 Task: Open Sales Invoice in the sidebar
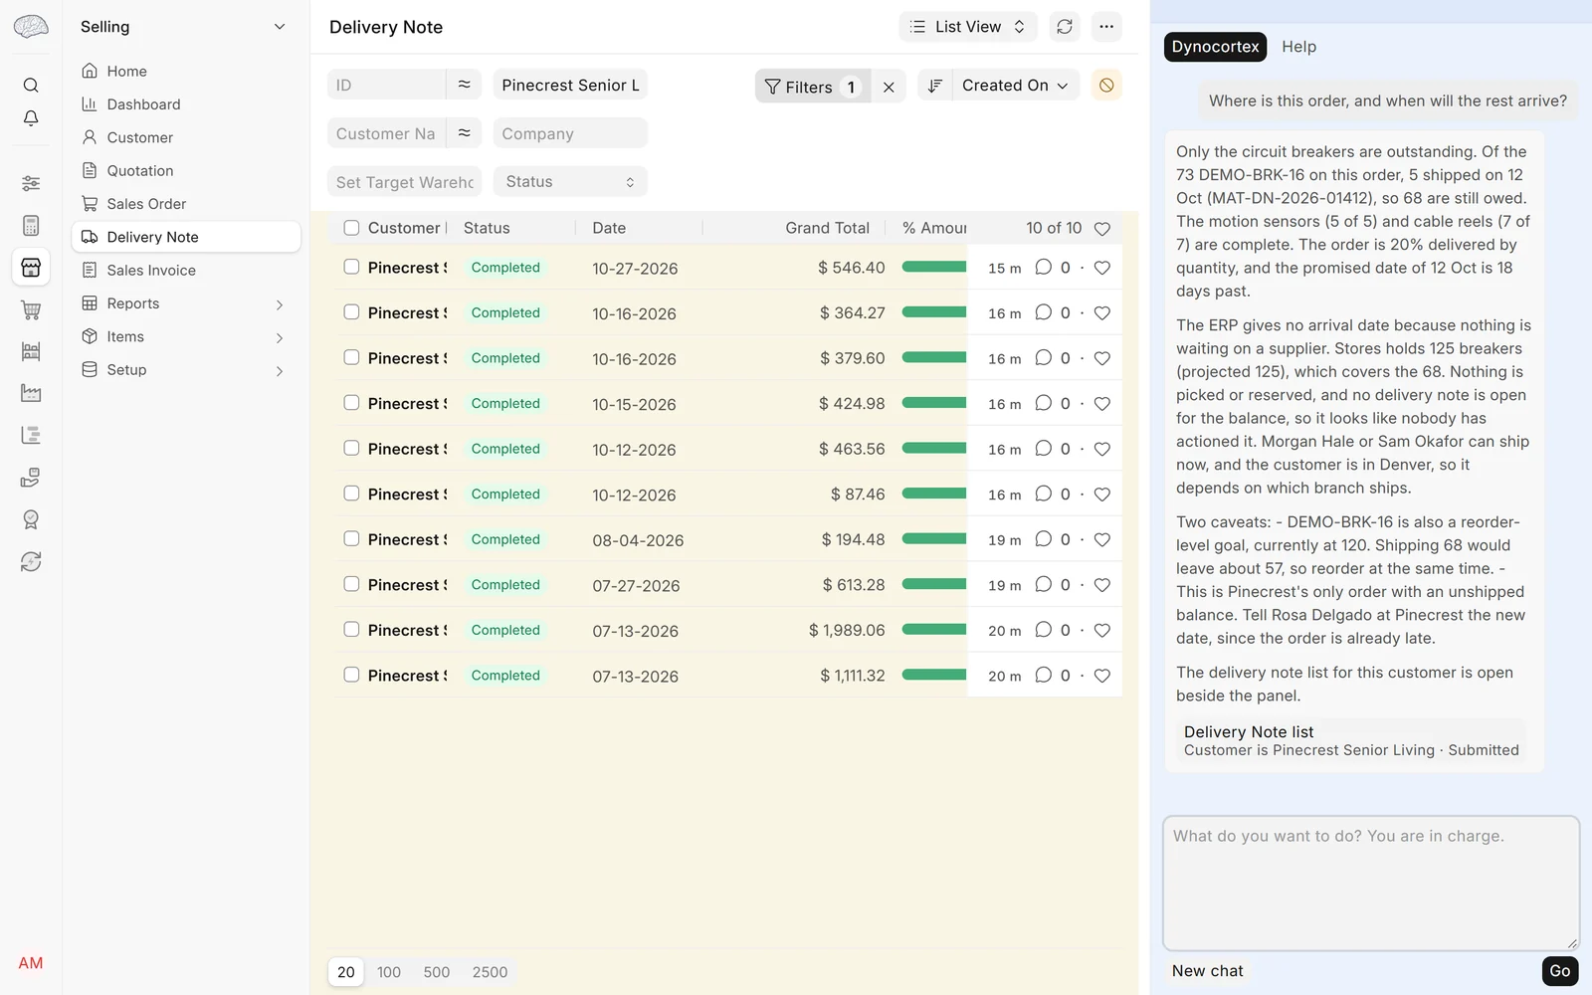186,271
